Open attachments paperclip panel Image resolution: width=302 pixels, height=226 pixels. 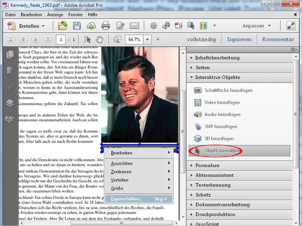[x=10, y=87]
